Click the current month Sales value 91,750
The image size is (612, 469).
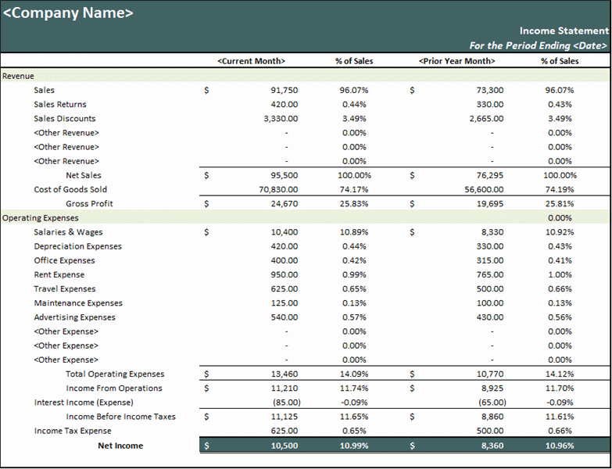[285, 90]
